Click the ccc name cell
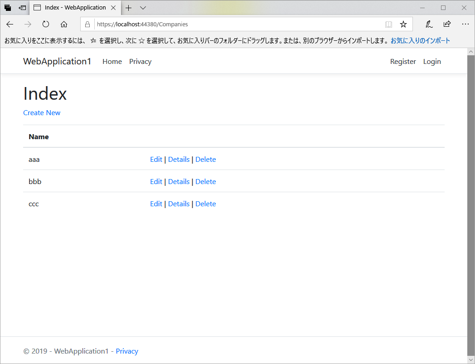The height and width of the screenshot is (364, 475). pyautogui.click(x=34, y=204)
